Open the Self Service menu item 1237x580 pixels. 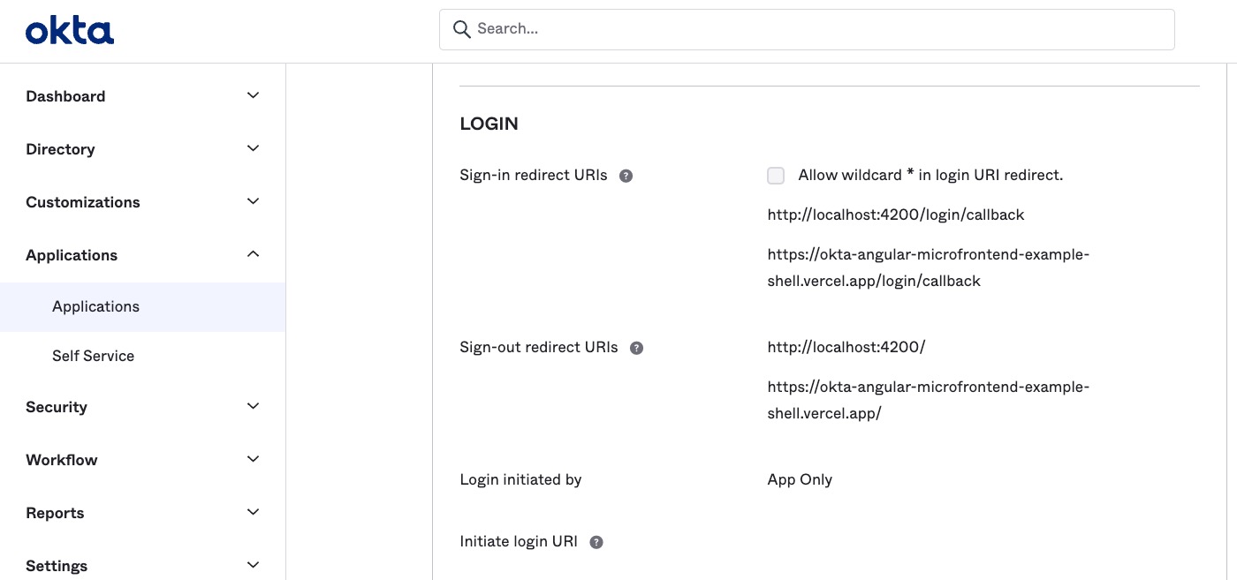(93, 356)
